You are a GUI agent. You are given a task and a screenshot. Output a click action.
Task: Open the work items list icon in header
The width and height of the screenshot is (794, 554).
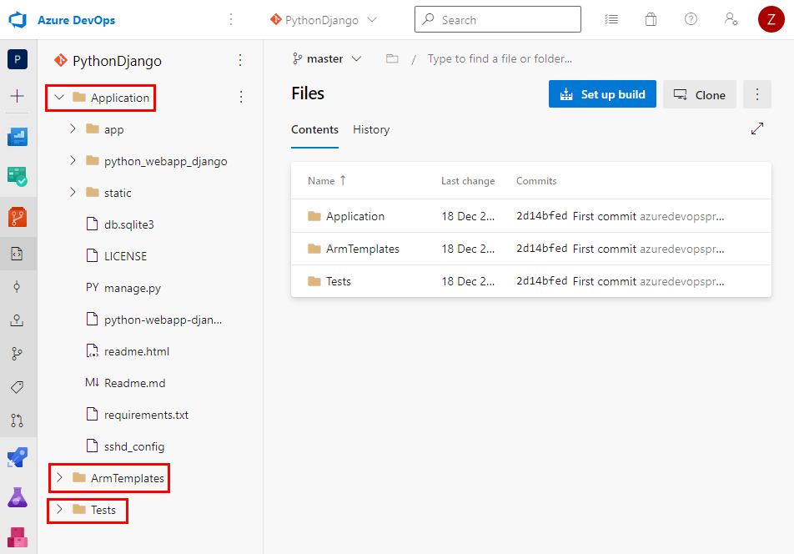[611, 20]
